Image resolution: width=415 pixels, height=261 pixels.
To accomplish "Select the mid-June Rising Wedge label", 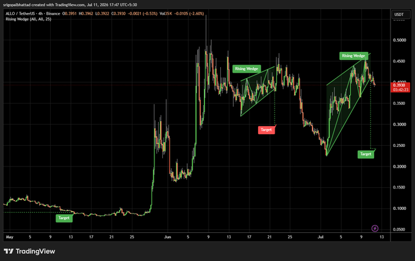I will pyautogui.click(x=247, y=69).
